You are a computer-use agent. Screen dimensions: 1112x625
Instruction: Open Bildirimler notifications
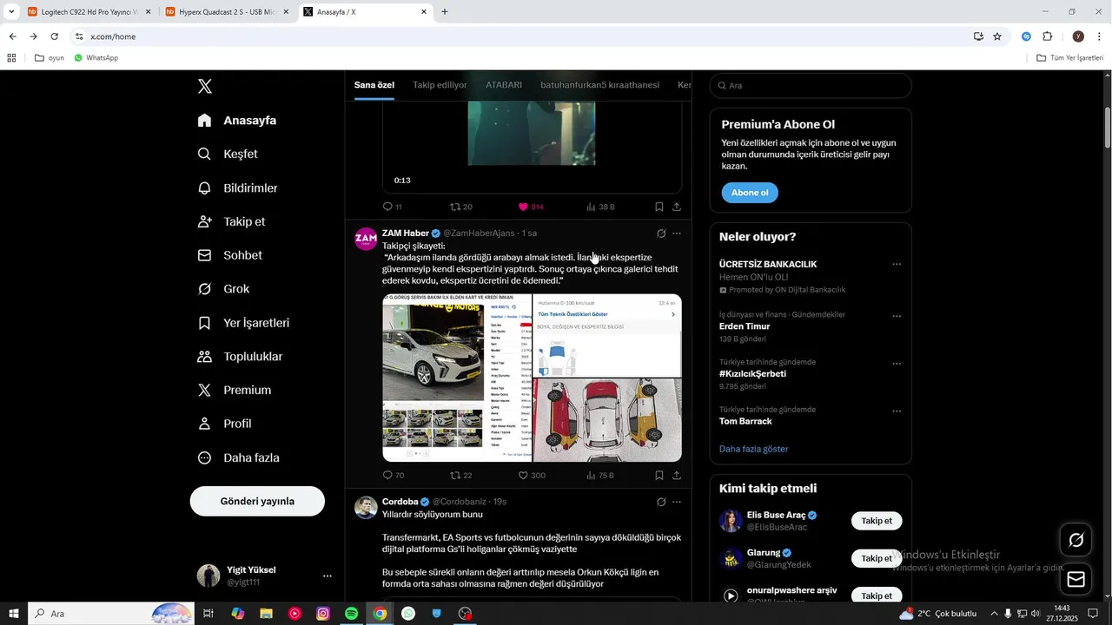pos(238,188)
